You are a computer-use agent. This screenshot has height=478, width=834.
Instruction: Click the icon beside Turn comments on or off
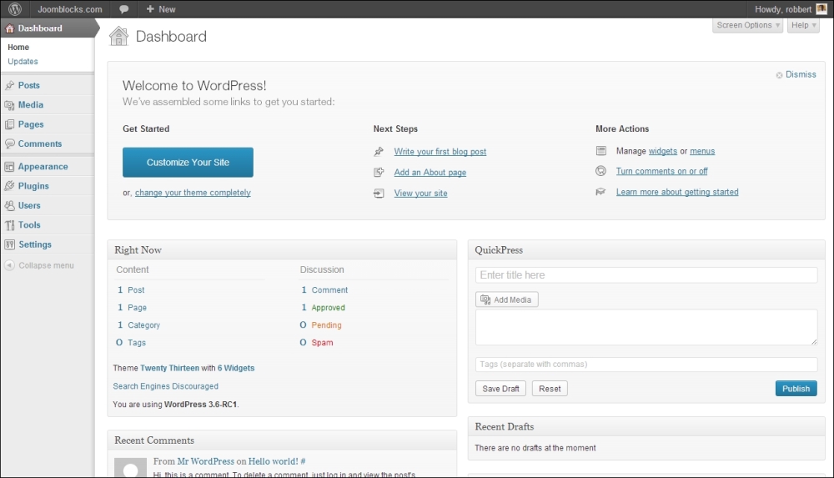(601, 171)
